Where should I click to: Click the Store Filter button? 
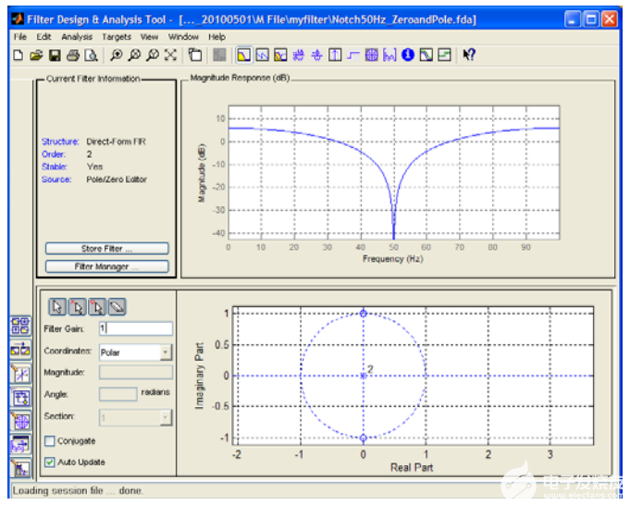(107, 248)
